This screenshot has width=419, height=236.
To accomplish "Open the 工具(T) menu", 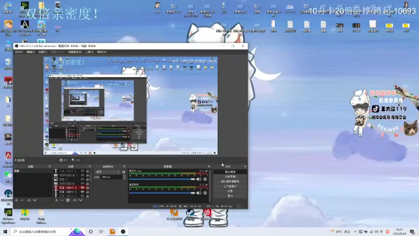I will tap(90, 52).
